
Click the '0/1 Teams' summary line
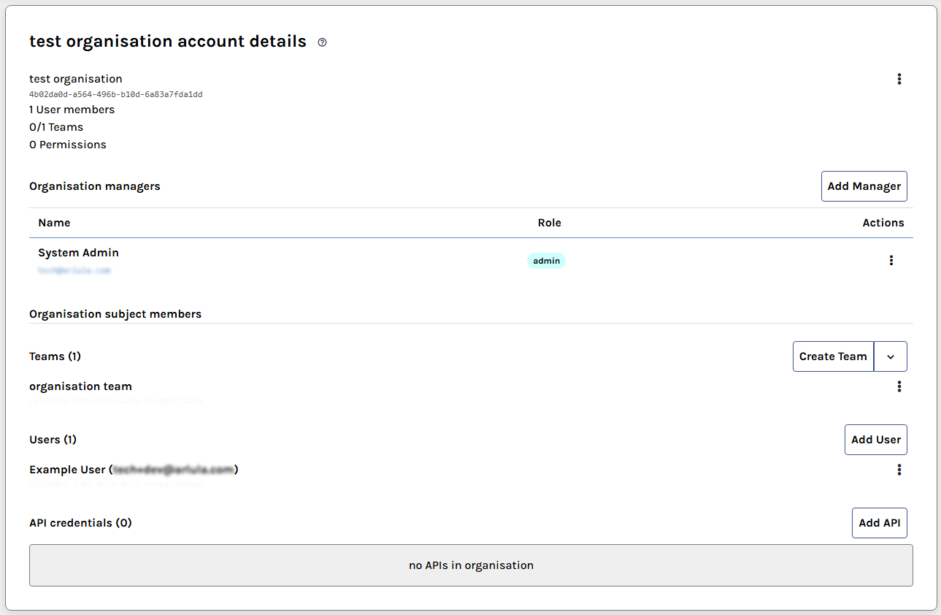(x=56, y=127)
